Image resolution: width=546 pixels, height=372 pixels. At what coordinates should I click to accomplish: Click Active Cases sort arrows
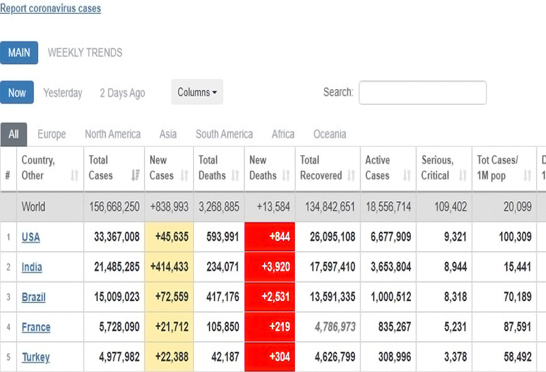407,176
